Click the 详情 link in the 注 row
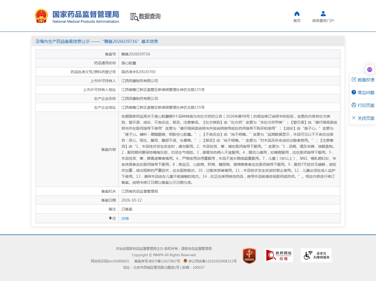376x281 pixels. pyautogui.click(x=125, y=219)
